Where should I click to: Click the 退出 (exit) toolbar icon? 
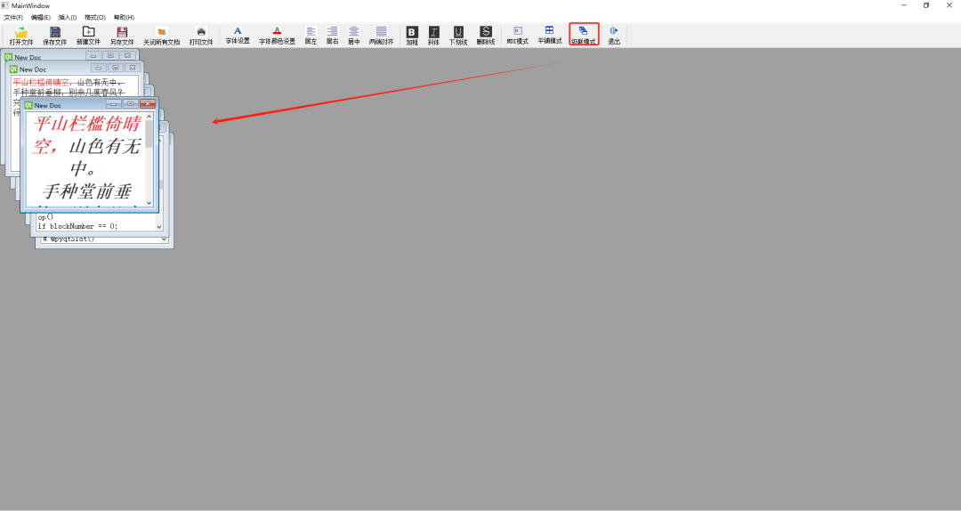[613, 30]
